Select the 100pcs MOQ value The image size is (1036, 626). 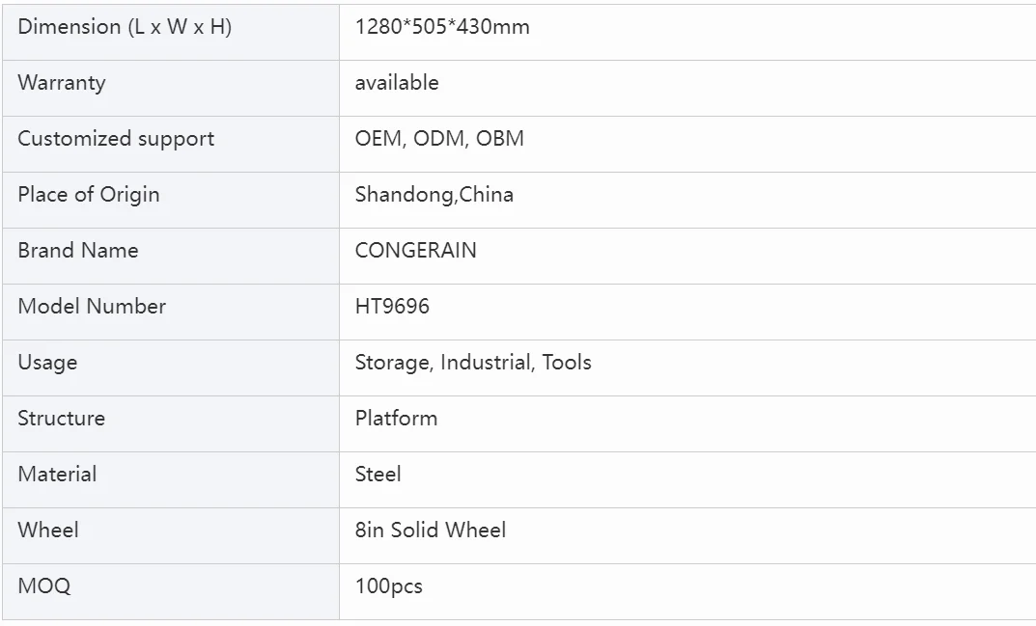[388, 586]
